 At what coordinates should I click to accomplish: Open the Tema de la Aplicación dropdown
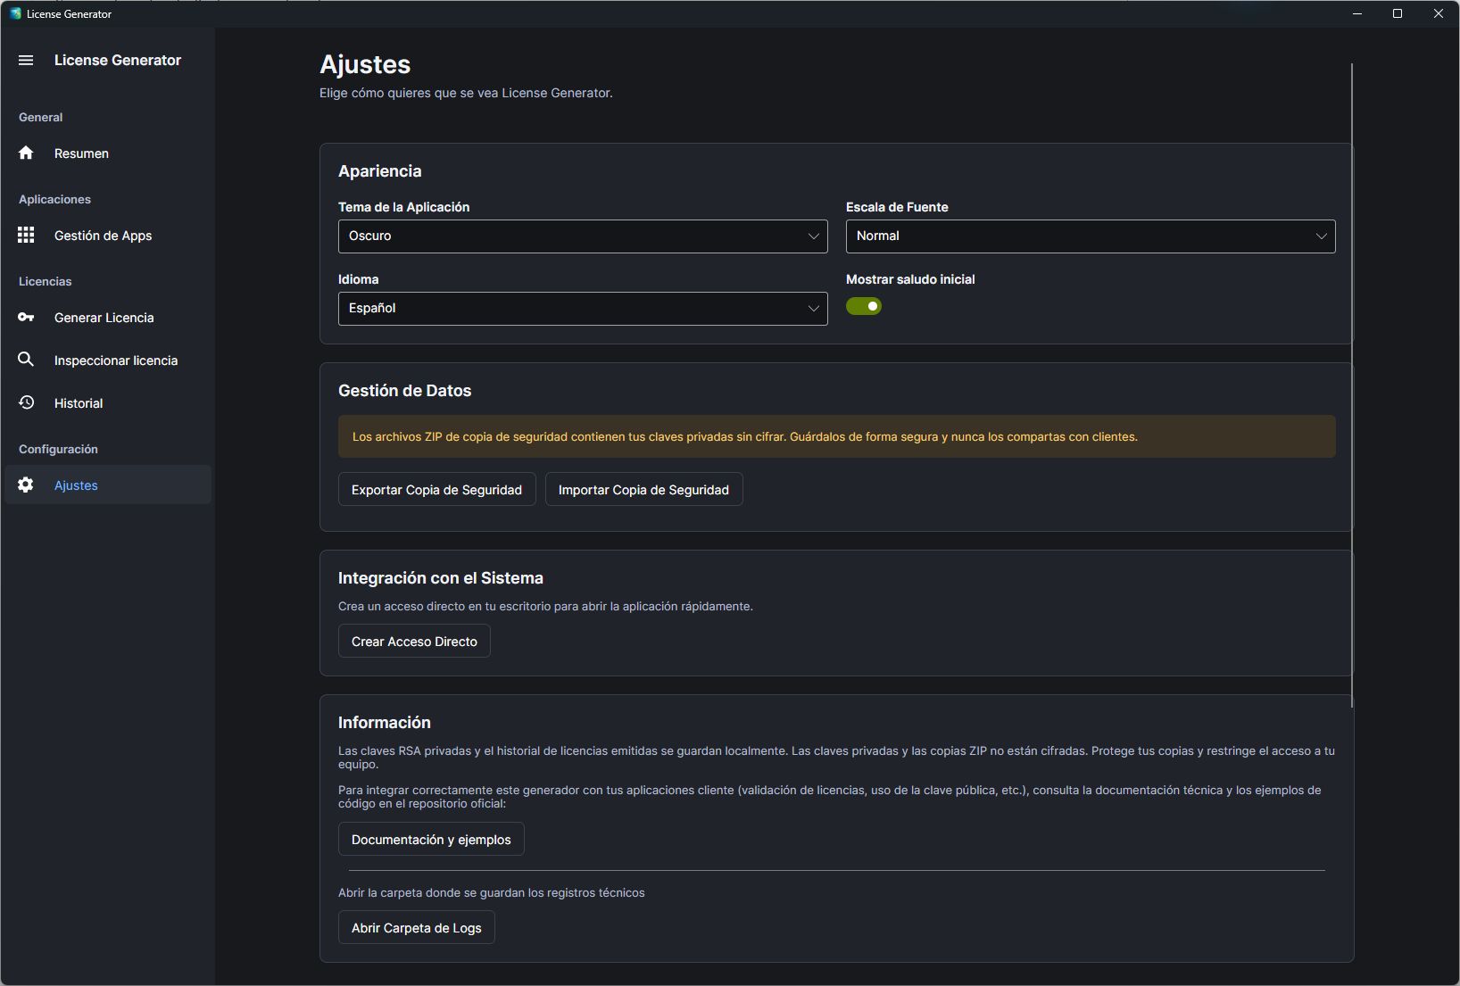pos(583,236)
